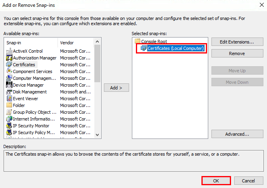Remove the selected snap-in
This screenshot has height=188, width=267.
coord(237,53)
